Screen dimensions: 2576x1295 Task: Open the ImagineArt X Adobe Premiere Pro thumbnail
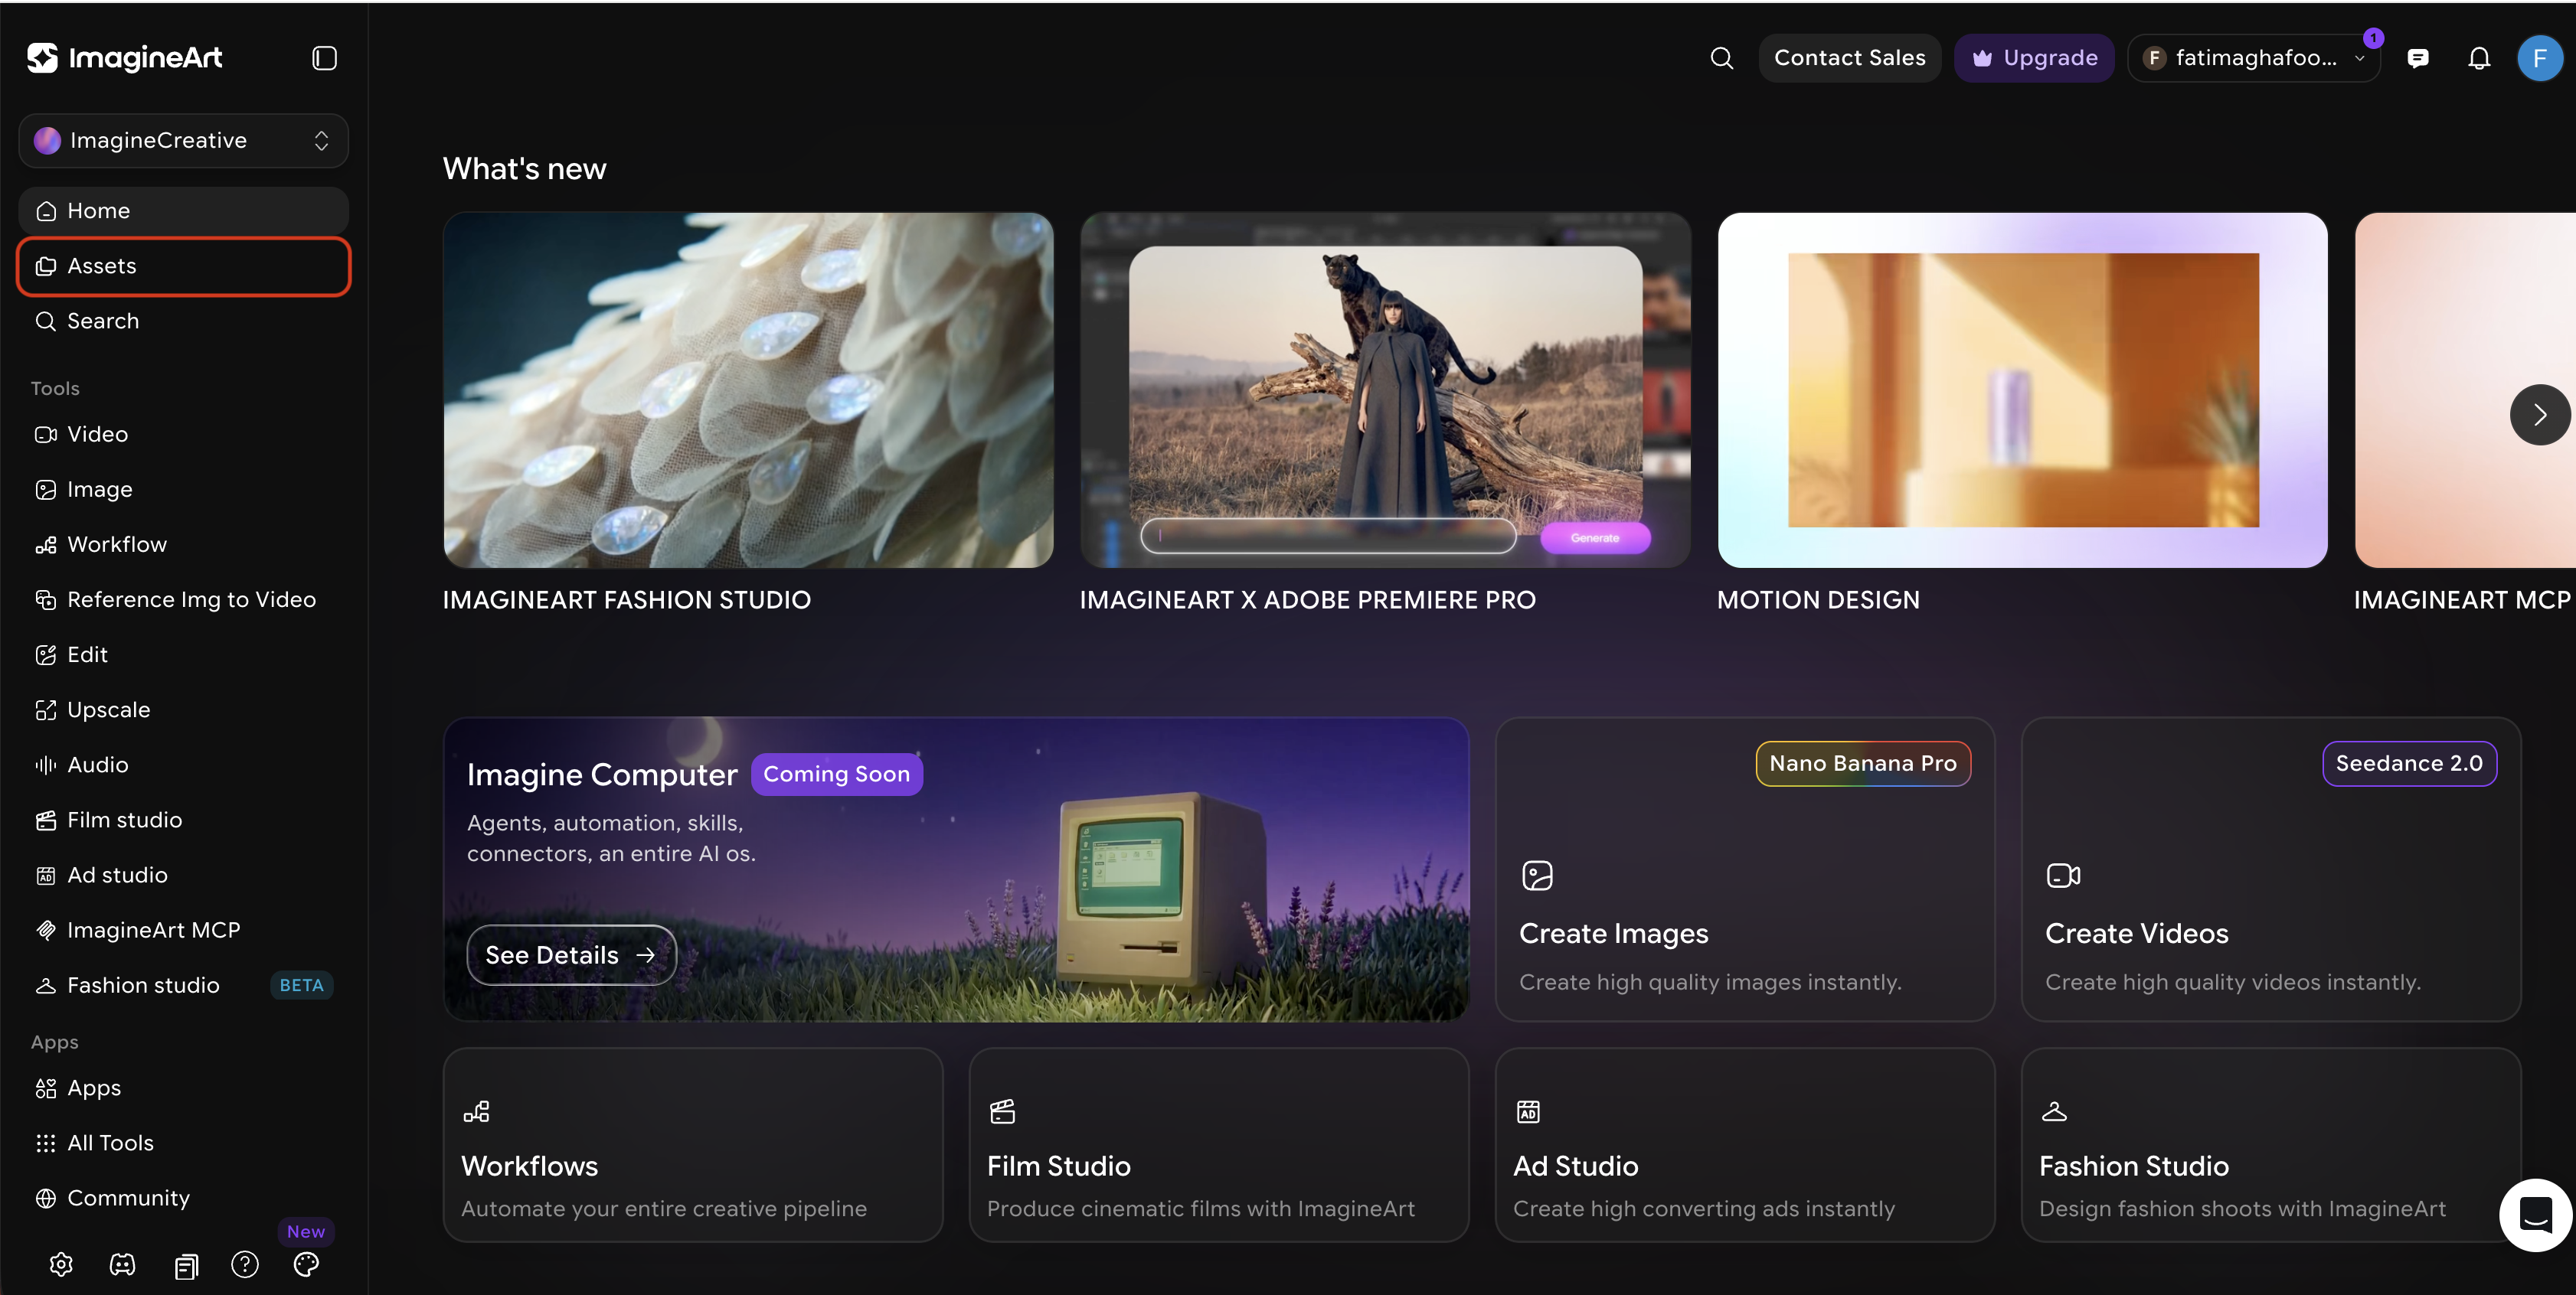coord(1385,390)
